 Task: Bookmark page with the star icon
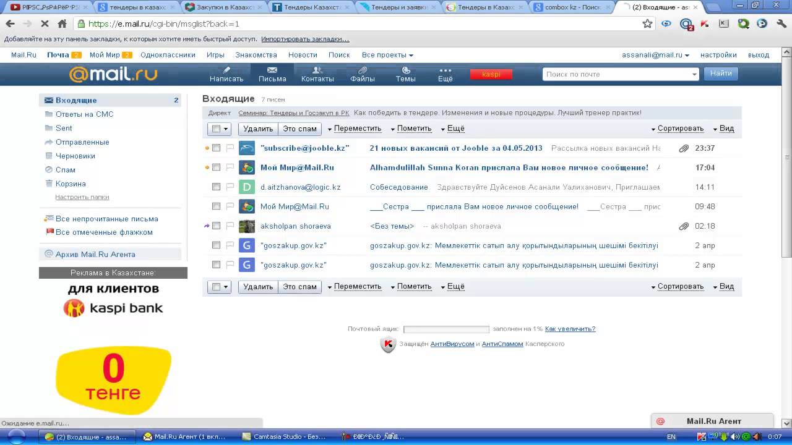[x=648, y=23]
